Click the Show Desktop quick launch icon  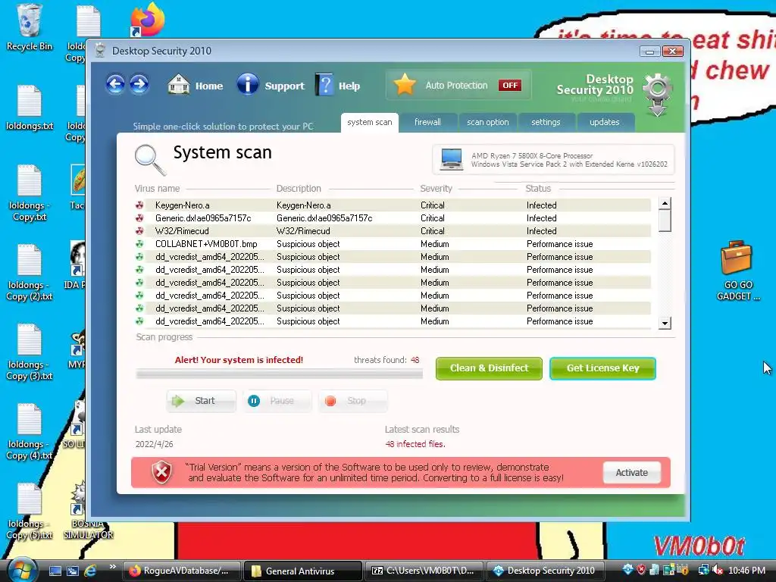55,571
